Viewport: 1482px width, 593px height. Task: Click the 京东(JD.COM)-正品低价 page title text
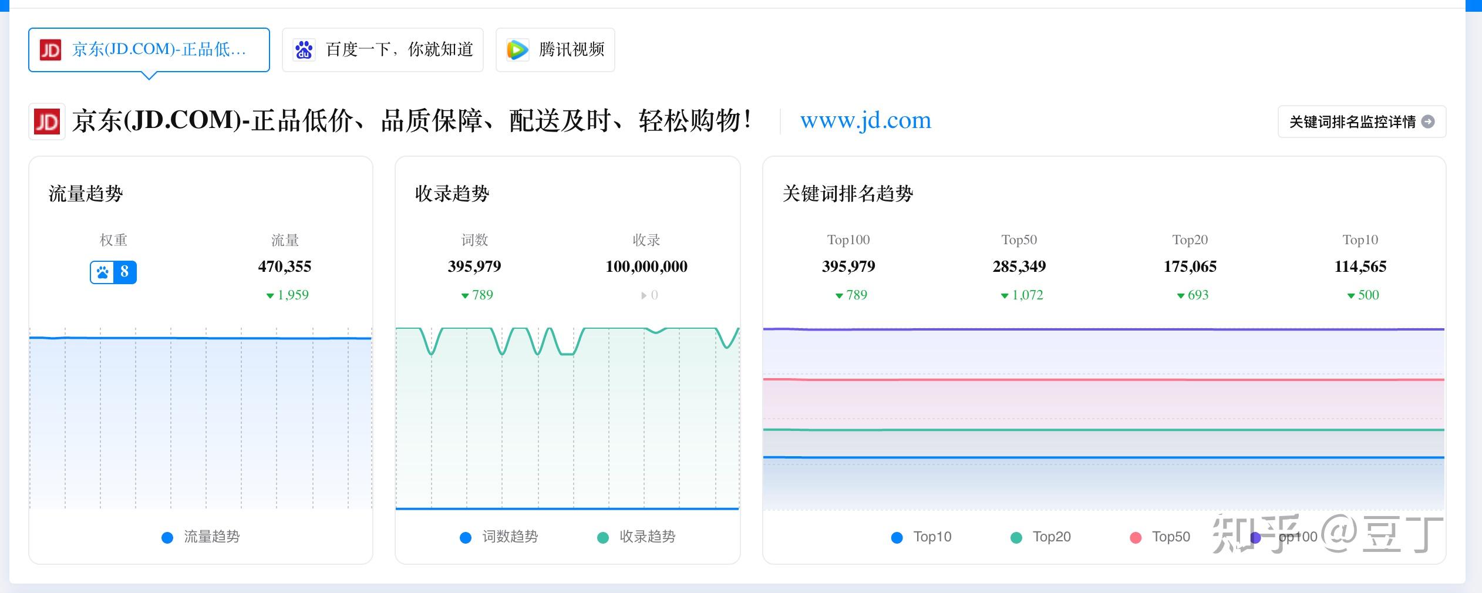412,121
